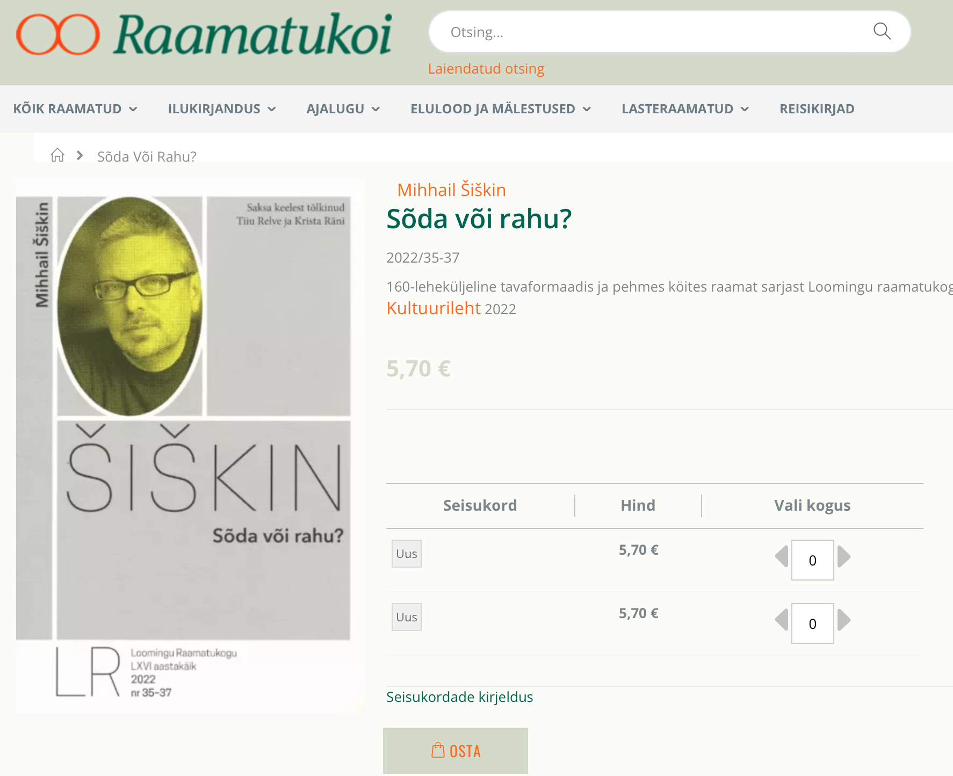Increase quantity in first Uus row

pyautogui.click(x=844, y=556)
